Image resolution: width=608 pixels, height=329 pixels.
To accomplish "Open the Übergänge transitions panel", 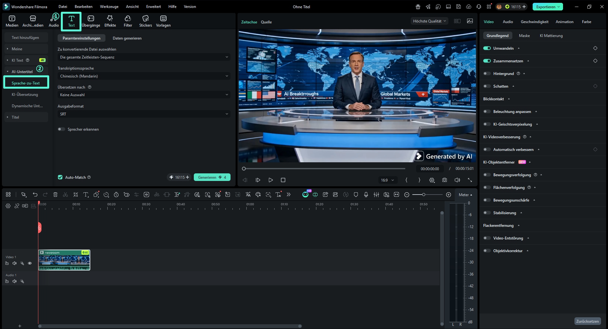I will point(91,21).
